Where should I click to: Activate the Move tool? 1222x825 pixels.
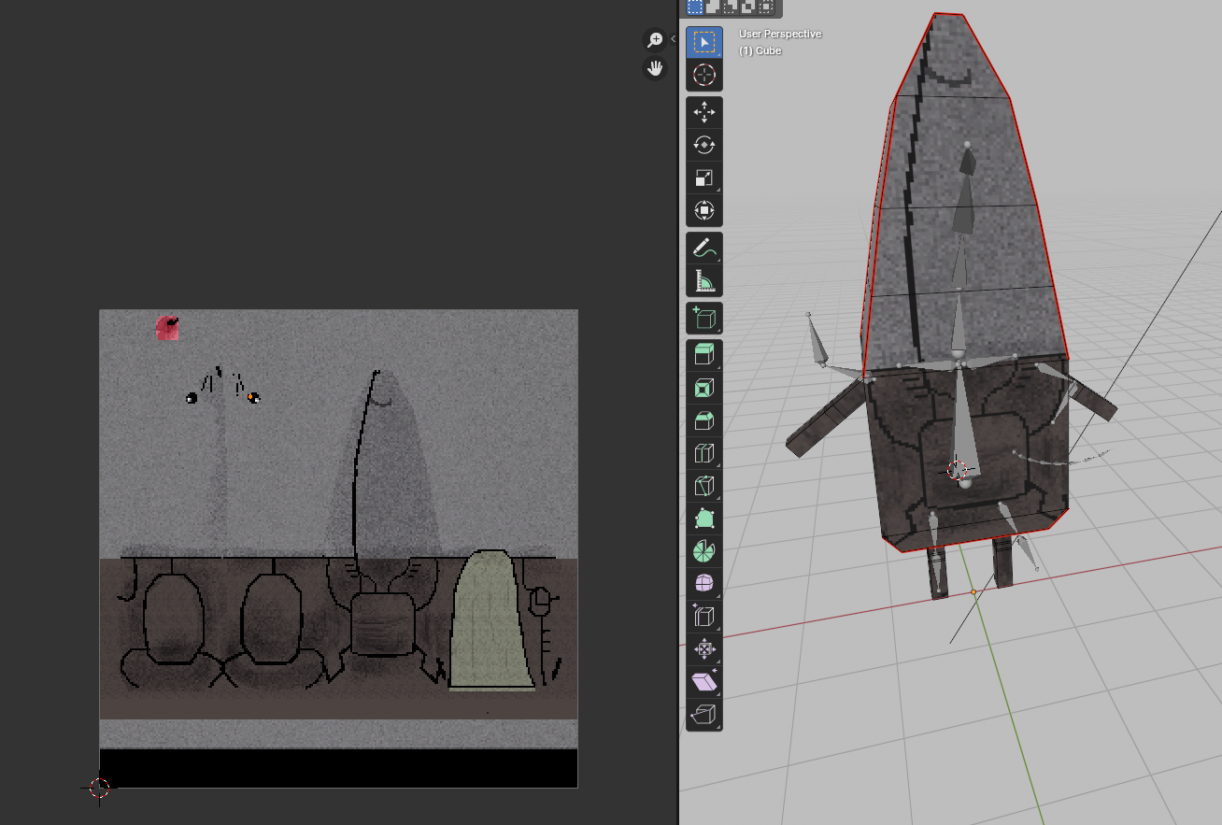pyautogui.click(x=704, y=114)
